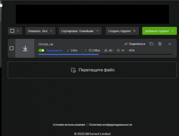Click the Перетащите файл drop zone
Image resolution: width=179 pixels, height=136 pixels.
click(x=92, y=70)
